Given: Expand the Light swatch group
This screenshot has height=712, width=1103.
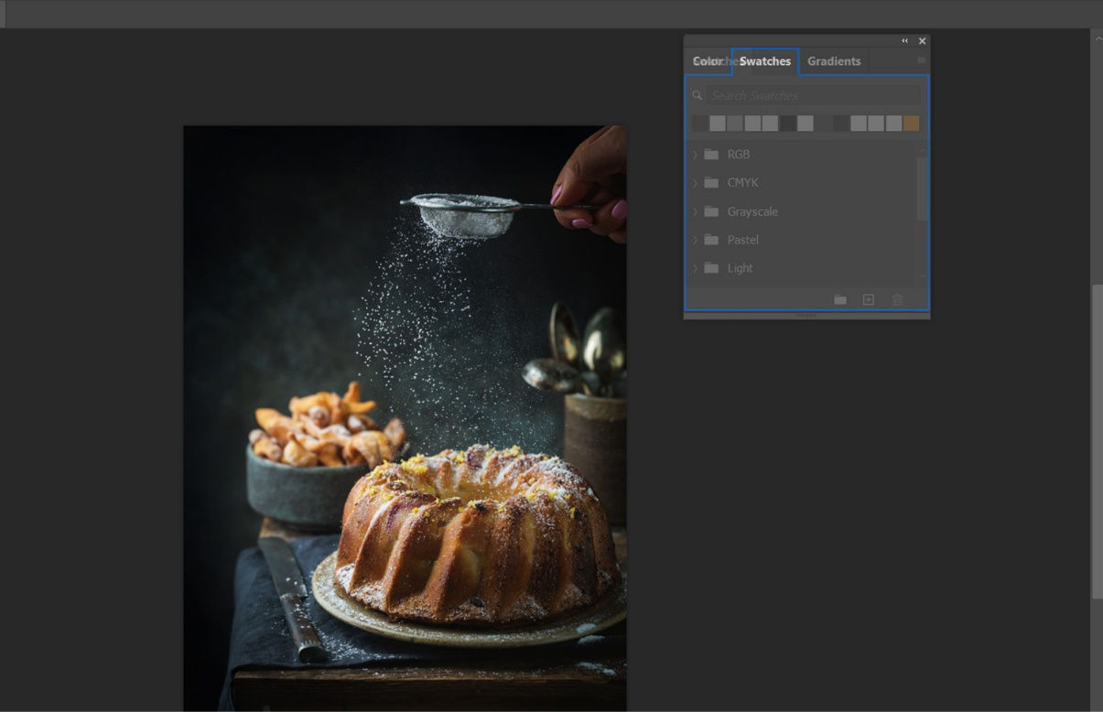Looking at the screenshot, I should [695, 268].
